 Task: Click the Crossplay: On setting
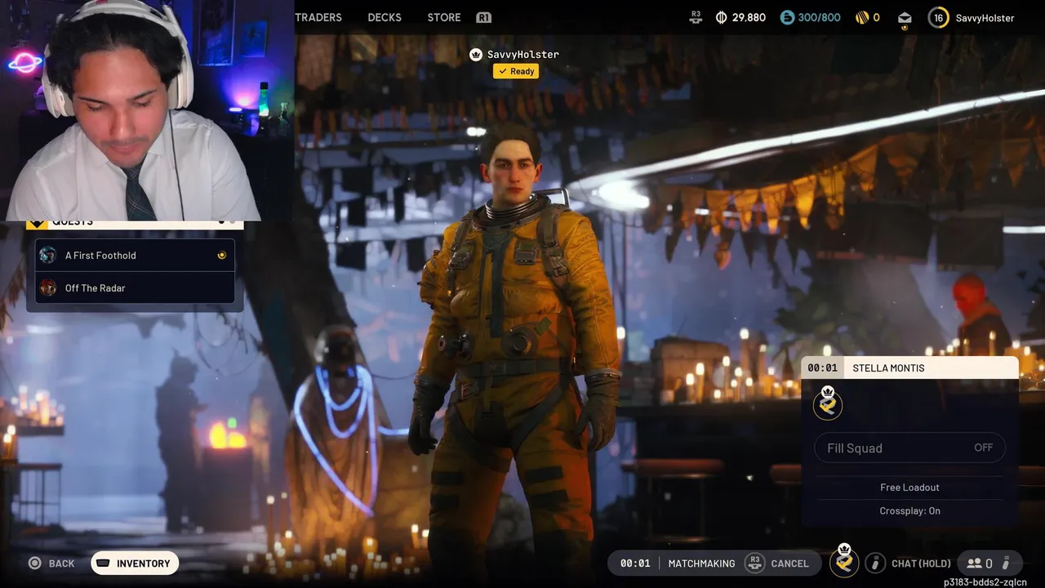click(909, 510)
